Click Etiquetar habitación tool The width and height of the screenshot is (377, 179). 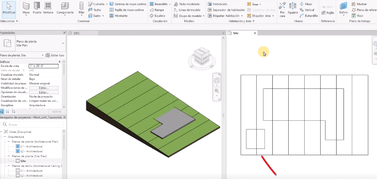pyautogui.click(x=223, y=16)
